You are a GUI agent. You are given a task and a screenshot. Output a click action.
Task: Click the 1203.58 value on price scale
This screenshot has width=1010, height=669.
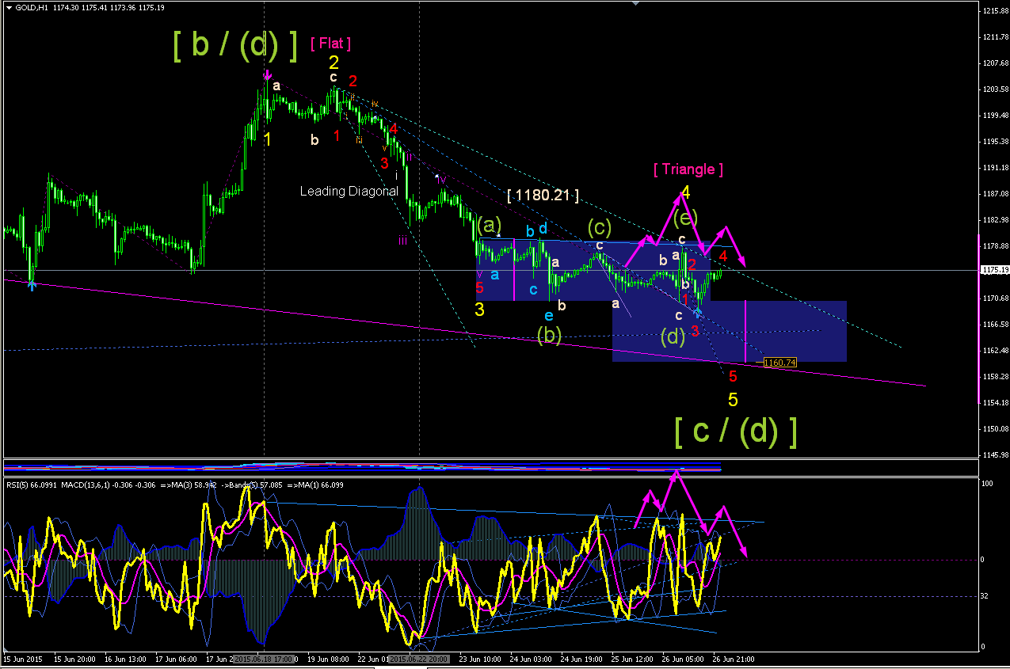[x=994, y=89]
